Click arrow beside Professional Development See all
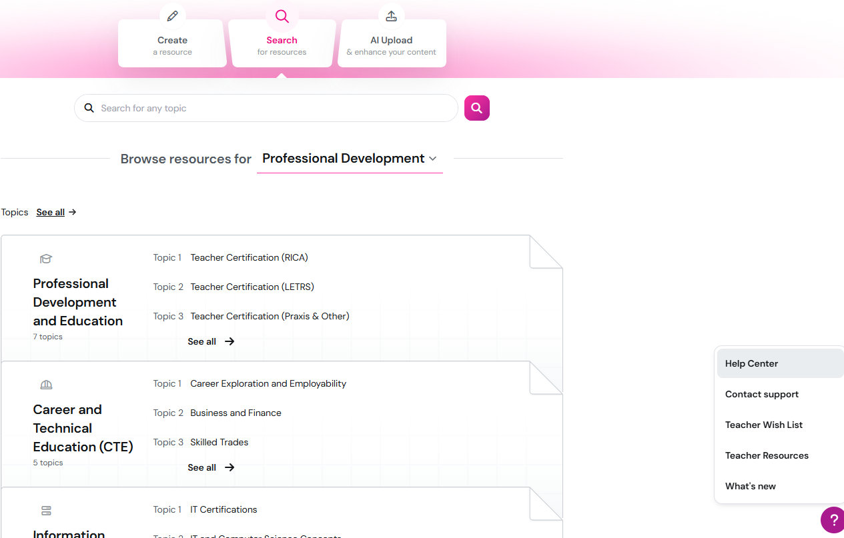The width and height of the screenshot is (844, 538). coord(230,341)
